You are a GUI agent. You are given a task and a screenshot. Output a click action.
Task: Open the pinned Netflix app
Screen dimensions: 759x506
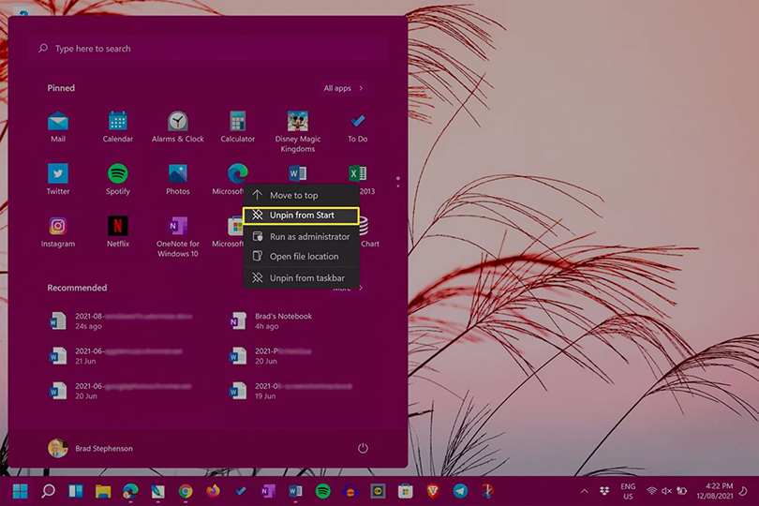[x=118, y=231]
